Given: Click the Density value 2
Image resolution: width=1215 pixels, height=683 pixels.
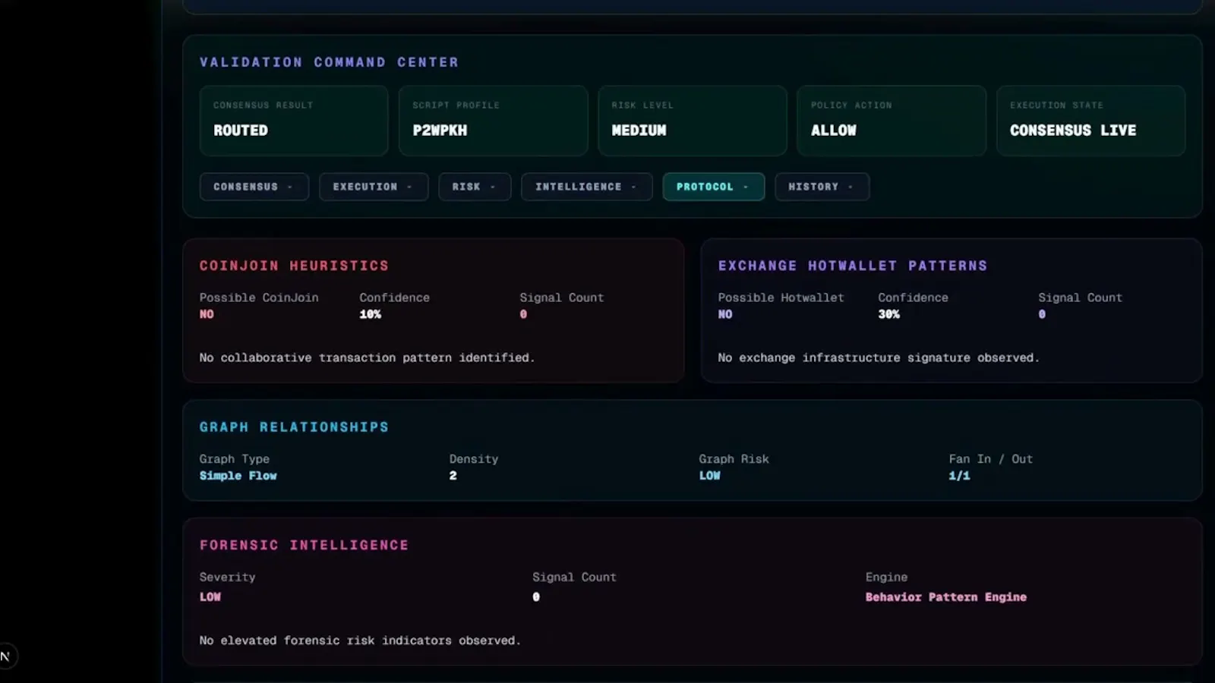Looking at the screenshot, I should (x=453, y=476).
